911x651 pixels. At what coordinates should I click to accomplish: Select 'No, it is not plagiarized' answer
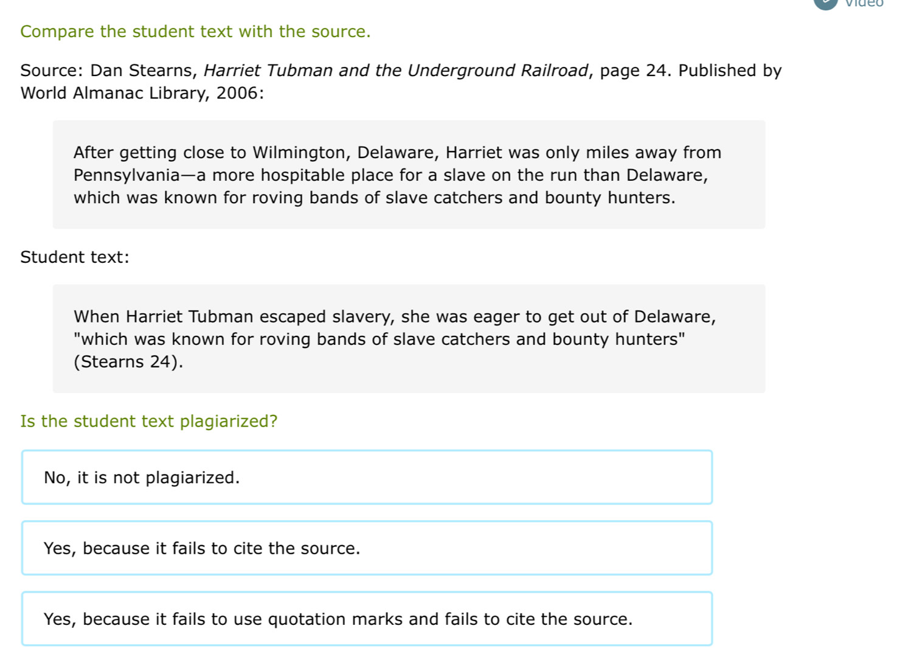tap(367, 477)
